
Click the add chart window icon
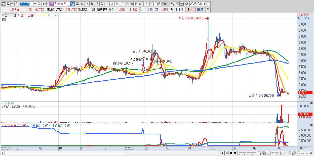[260, 153]
